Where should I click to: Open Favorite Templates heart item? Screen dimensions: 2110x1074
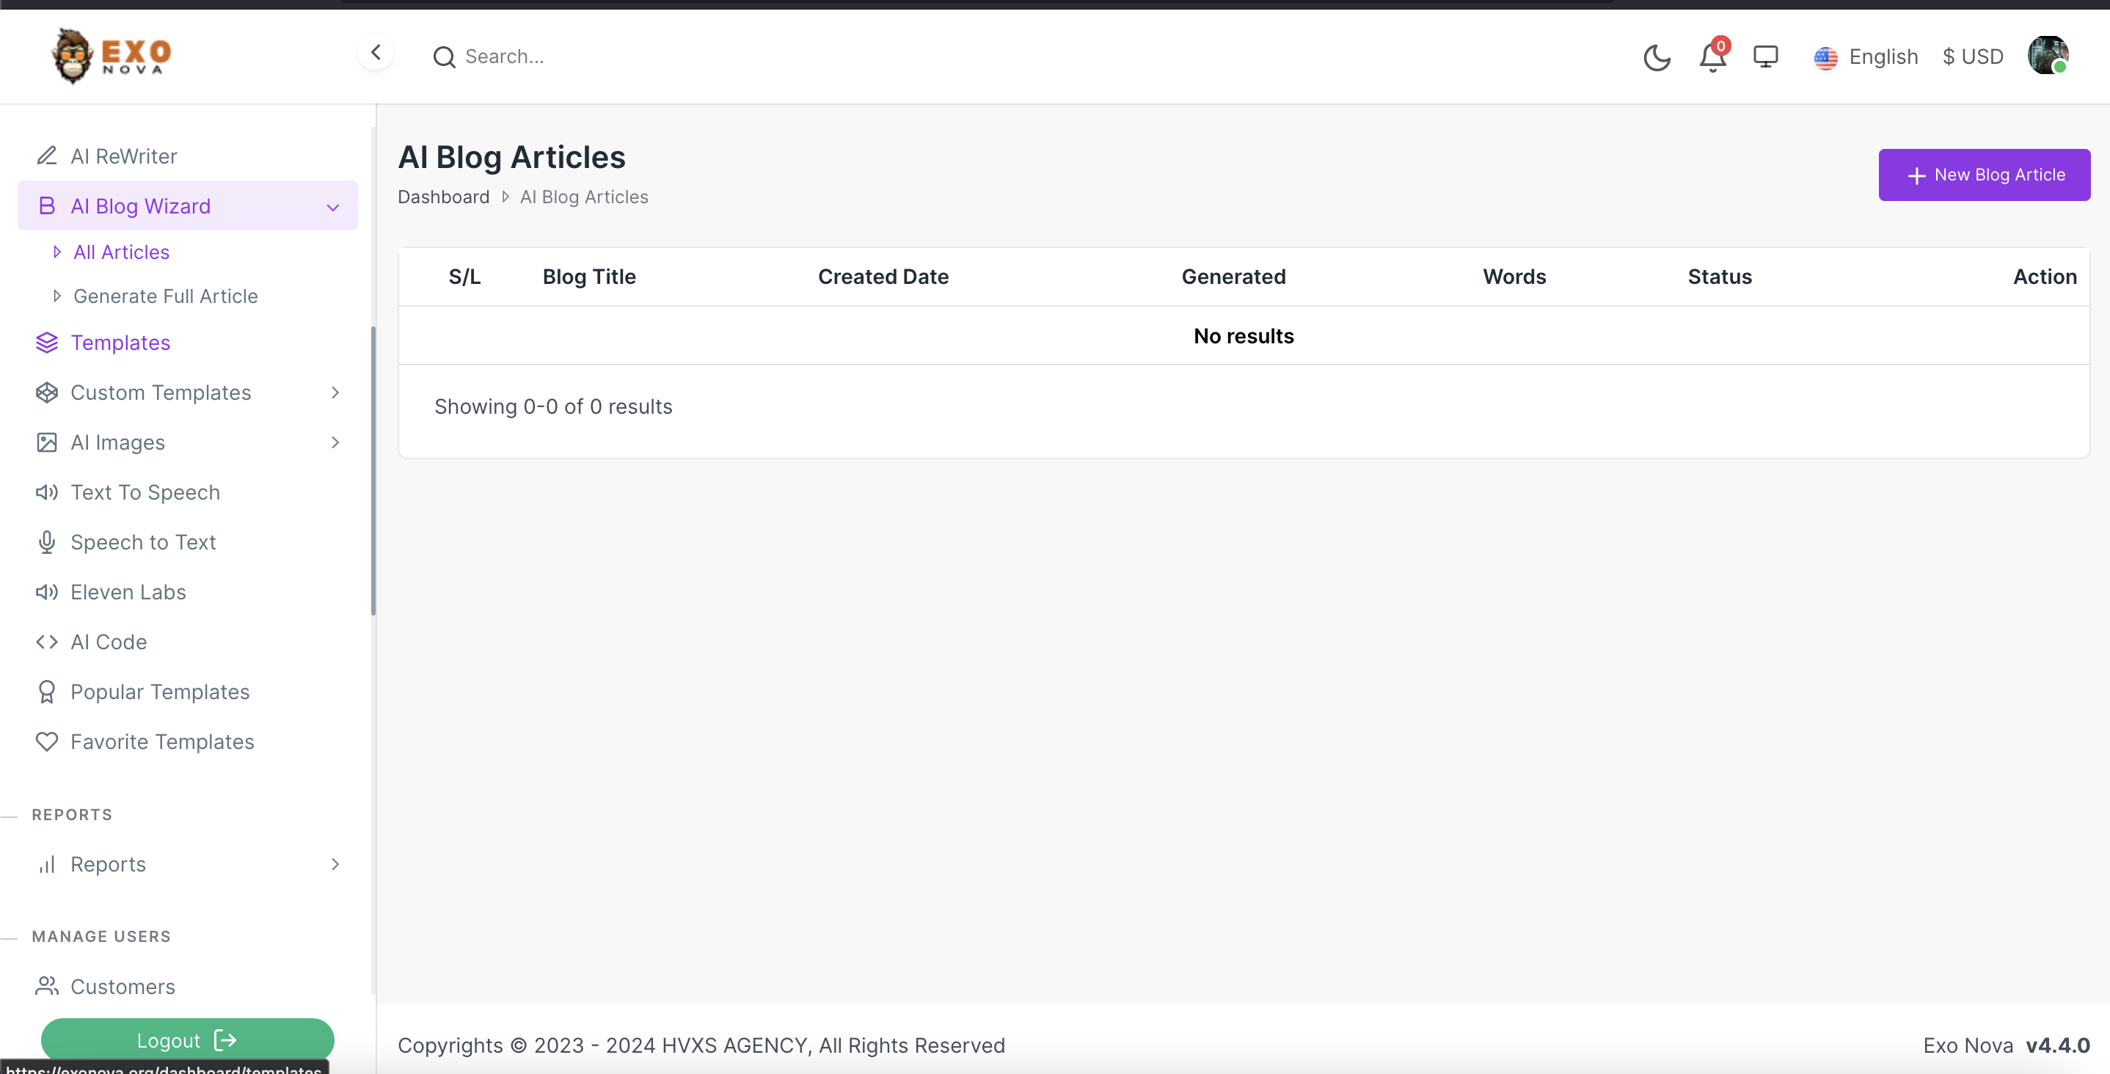click(161, 742)
